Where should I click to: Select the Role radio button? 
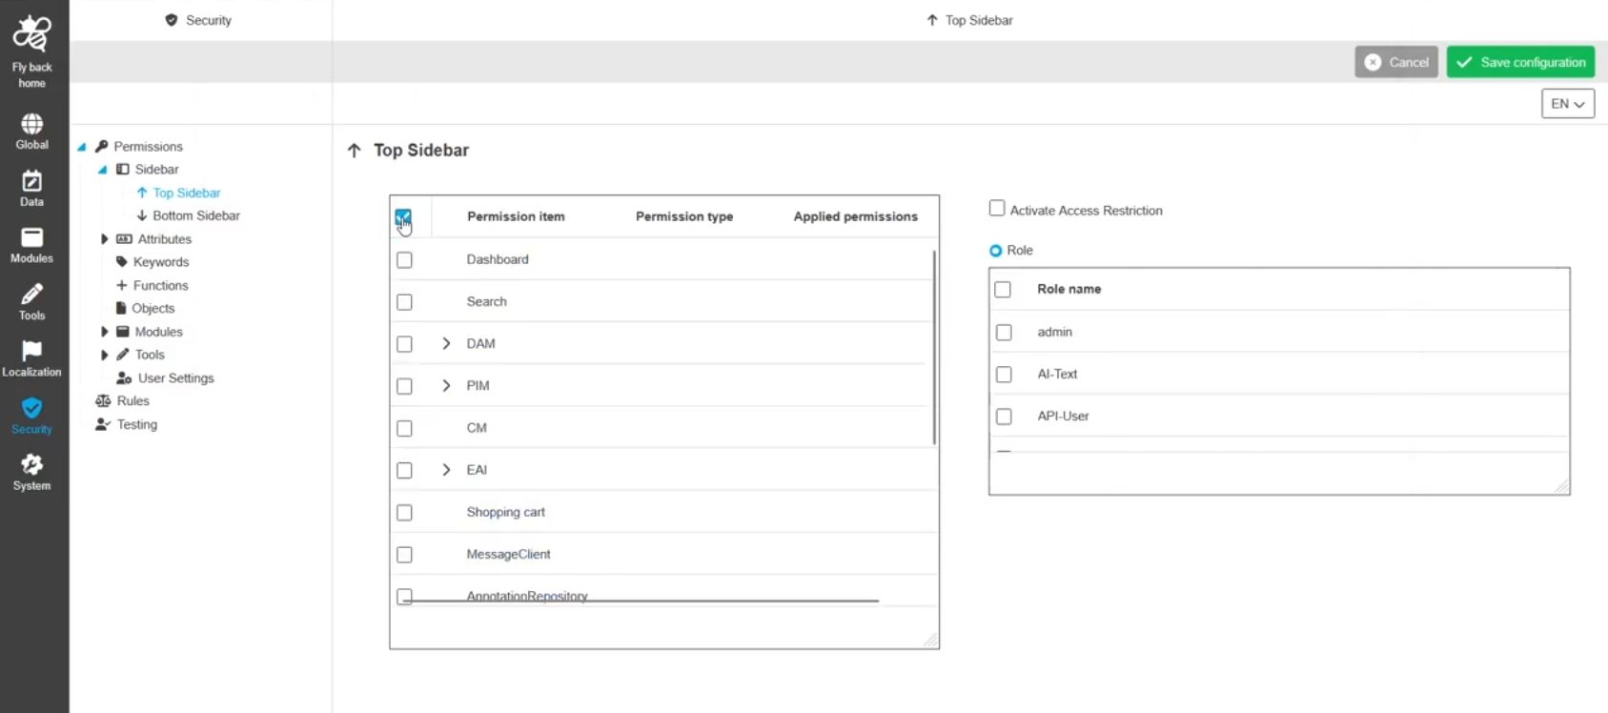(996, 251)
